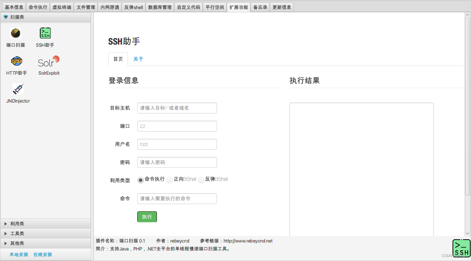The width and height of the screenshot is (471, 261).
Task: Open the 备忘录 tab
Action: pyautogui.click(x=260, y=7)
